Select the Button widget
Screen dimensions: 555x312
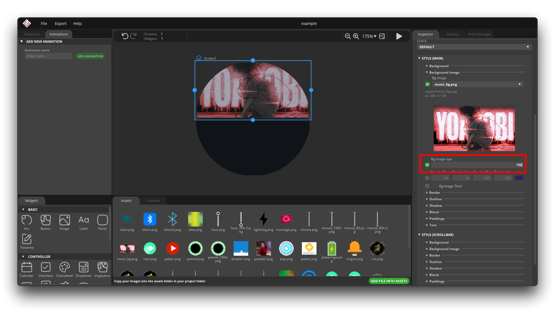pyautogui.click(x=45, y=222)
